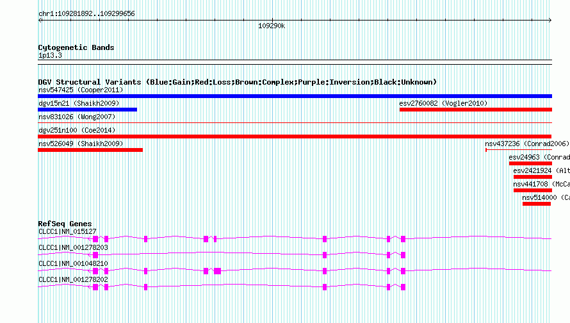Open transcript CLCC1|NM_001278203 label
Screen dimensions: 570x323
[x=73, y=248]
